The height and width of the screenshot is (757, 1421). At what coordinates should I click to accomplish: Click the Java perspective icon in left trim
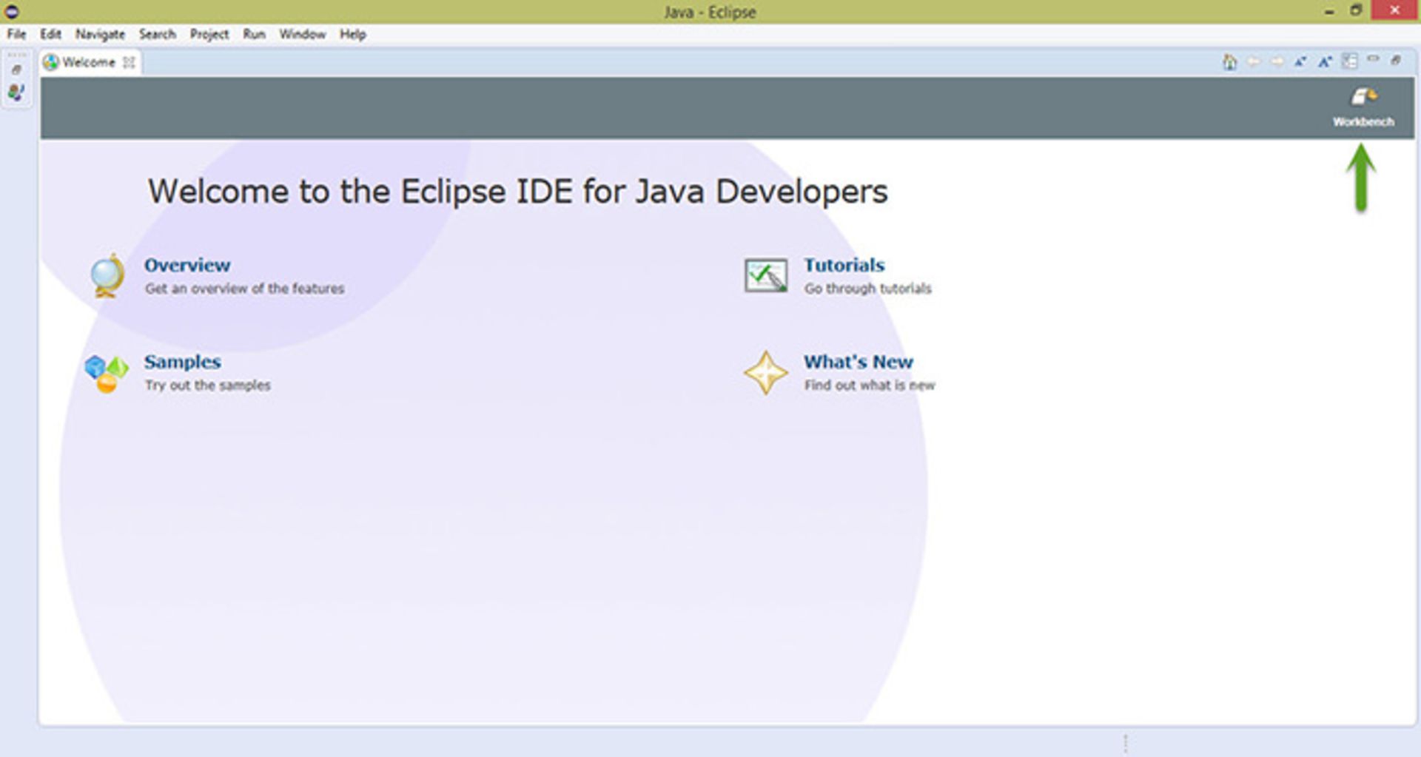point(16,92)
